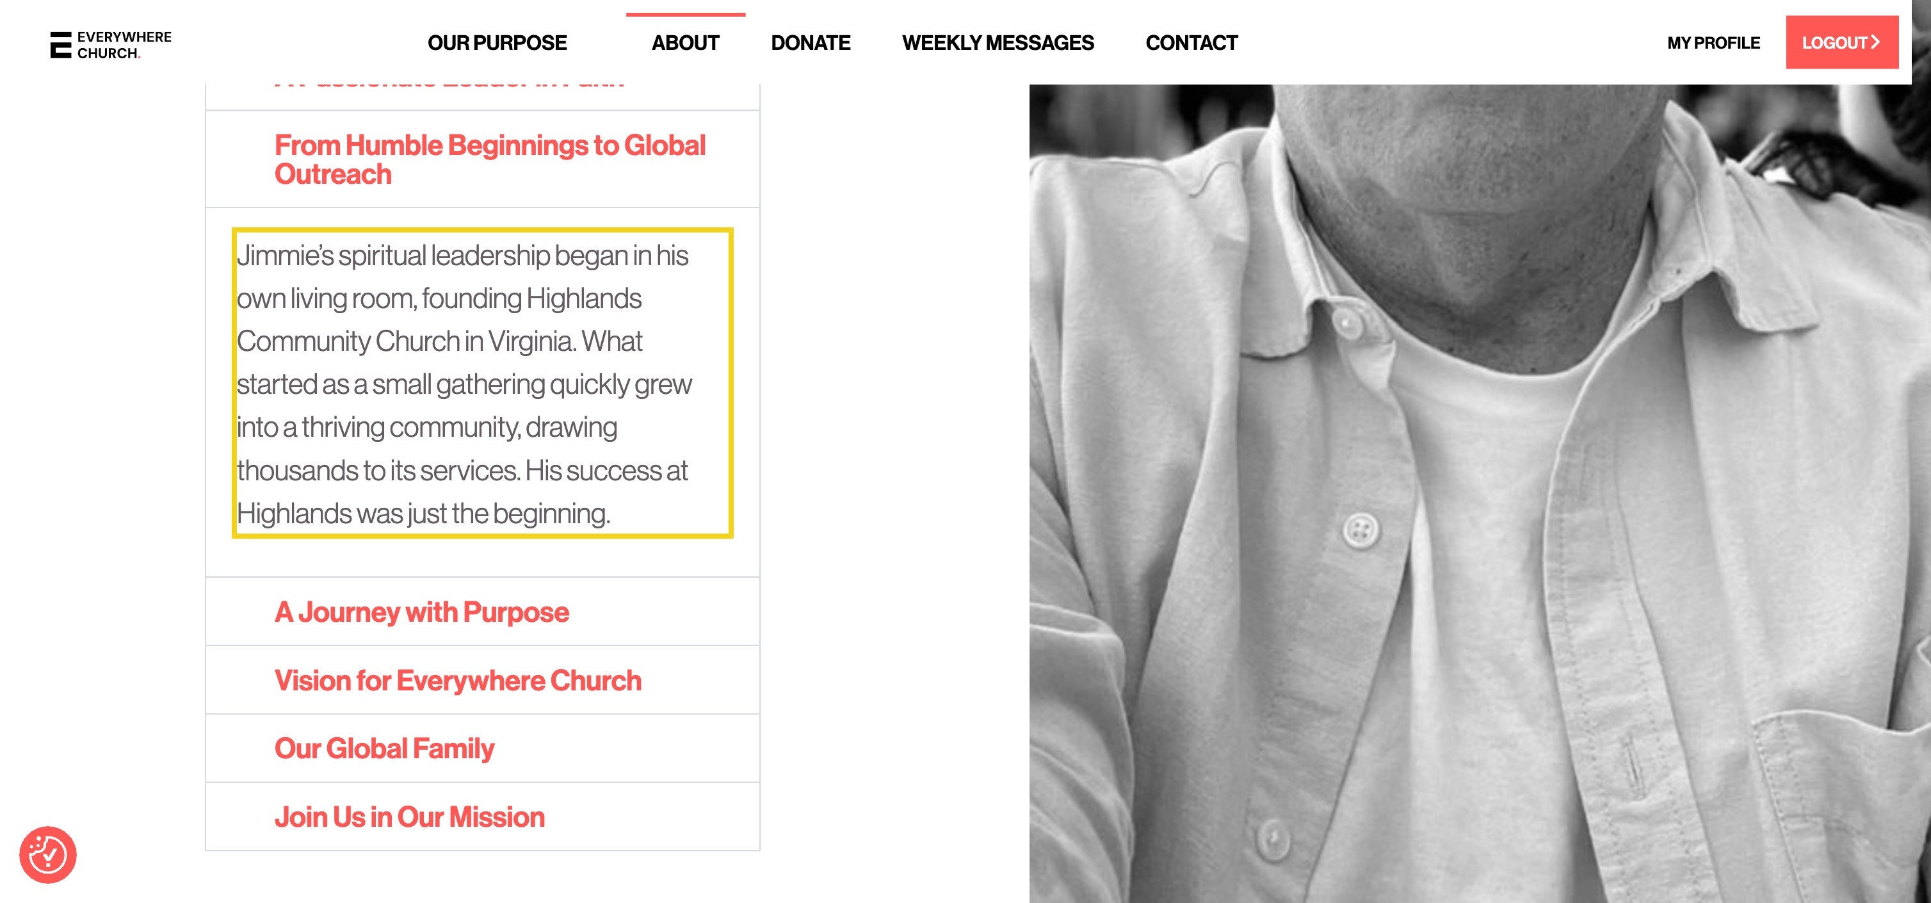
Task: Expand Our Global Family section
Action: pos(482,748)
